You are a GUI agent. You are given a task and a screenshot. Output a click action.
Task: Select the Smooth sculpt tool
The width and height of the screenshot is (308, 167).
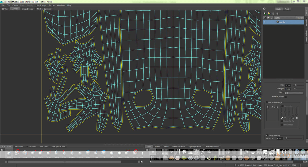17,153
